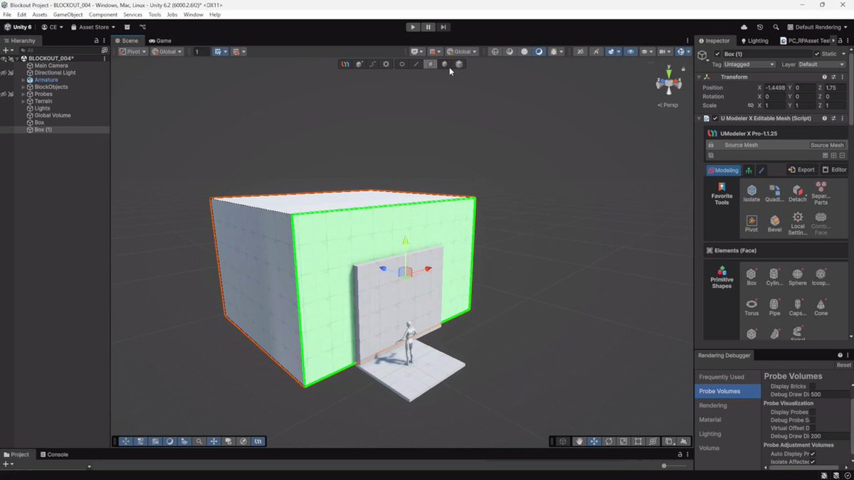Open the Layer dropdown showing Default
The height and width of the screenshot is (480, 854).
tap(821, 64)
